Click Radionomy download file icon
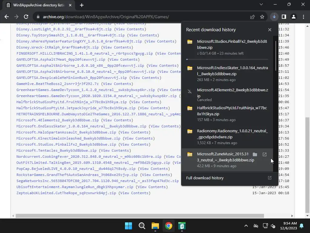Viewport: 310px width, 233px height. [190, 131]
